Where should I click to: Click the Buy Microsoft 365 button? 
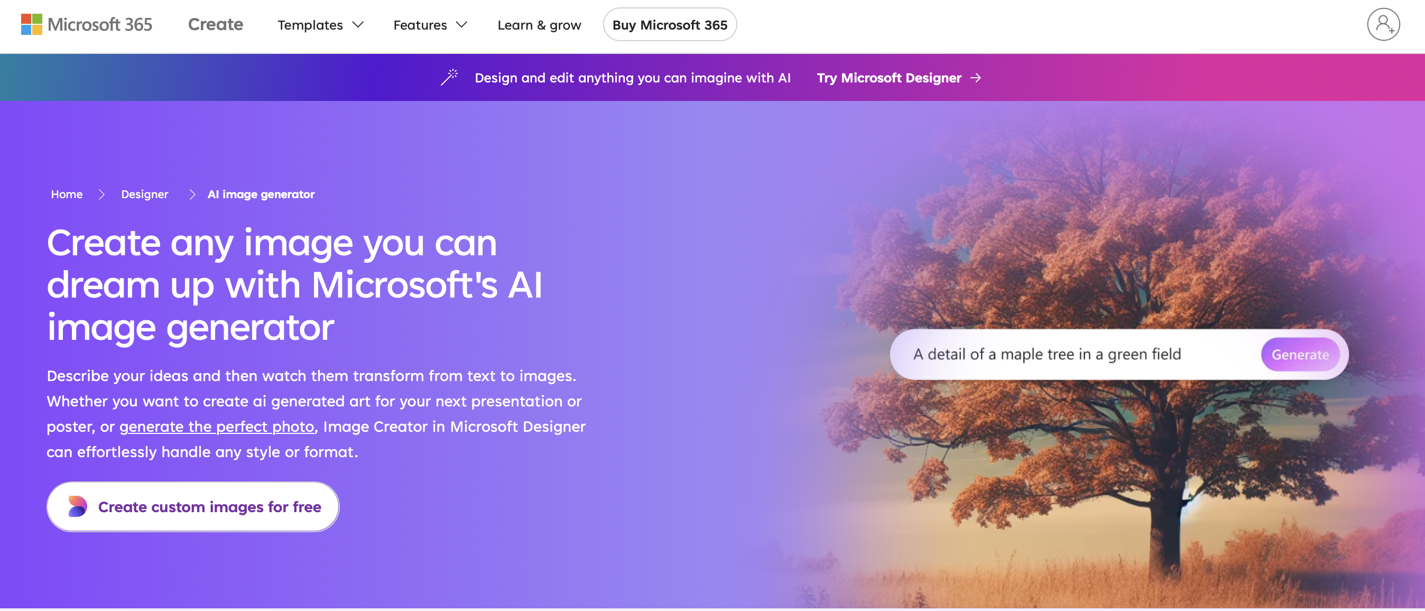(669, 25)
